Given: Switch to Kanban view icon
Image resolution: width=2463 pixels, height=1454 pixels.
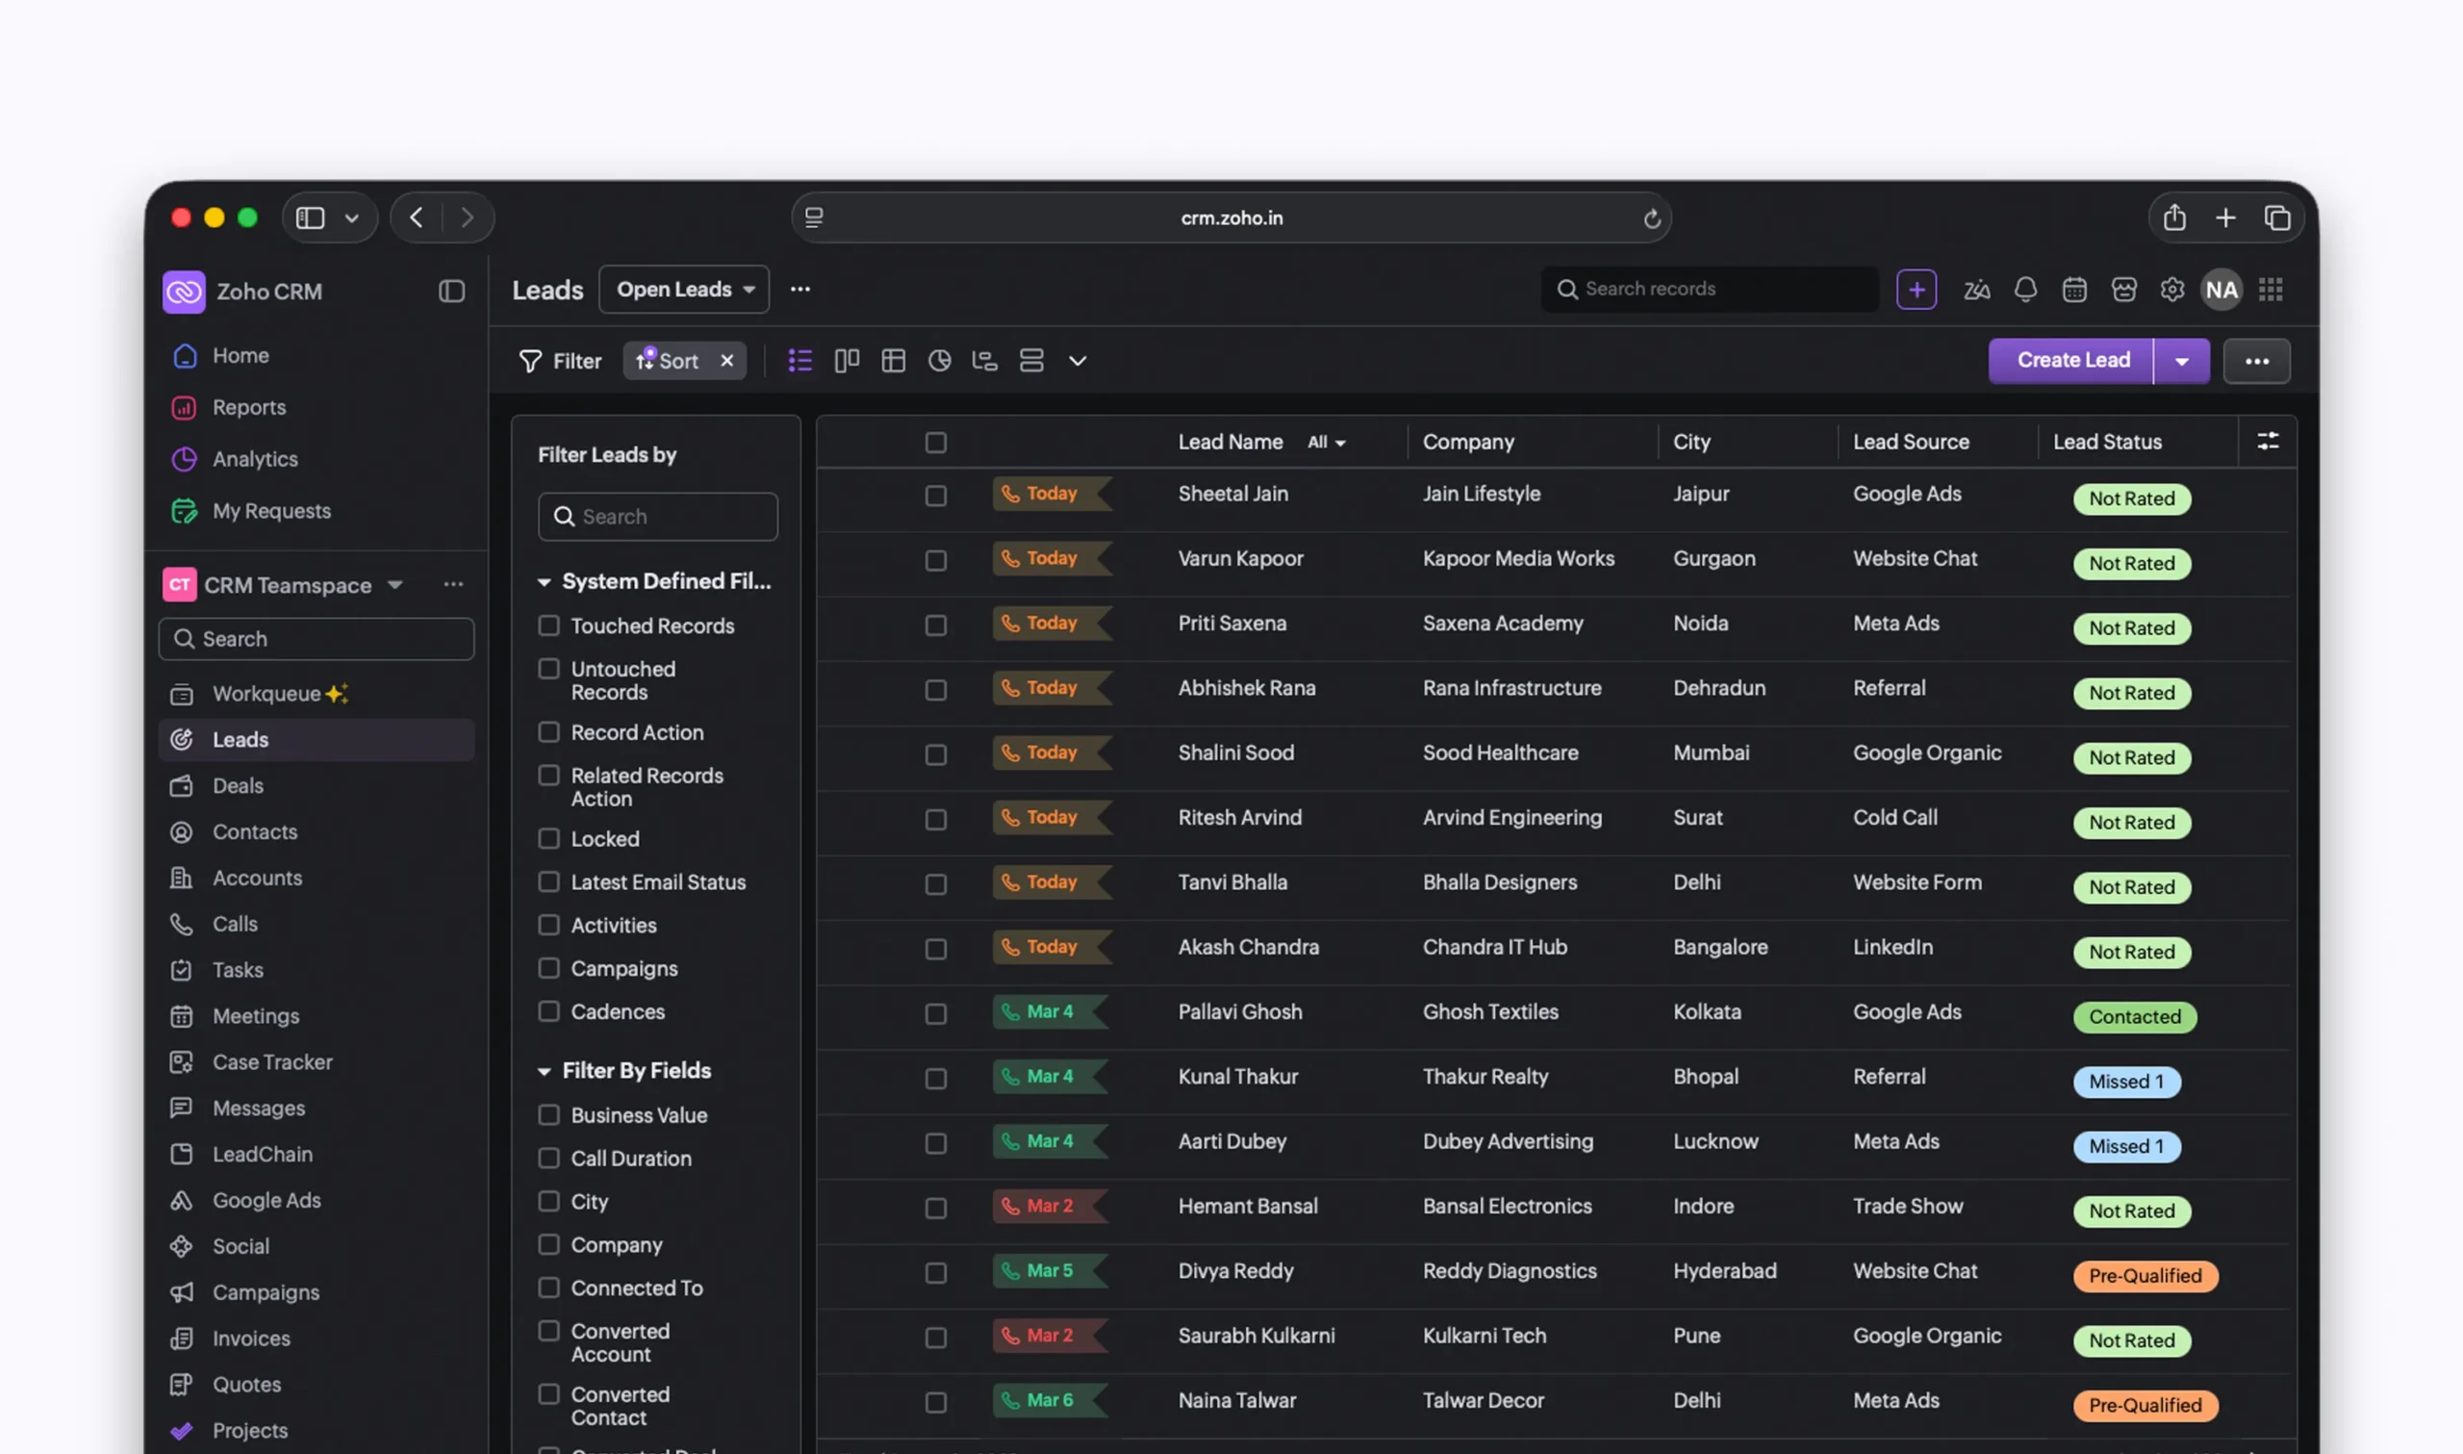Looking at the screenshot, I should point(846,361).
